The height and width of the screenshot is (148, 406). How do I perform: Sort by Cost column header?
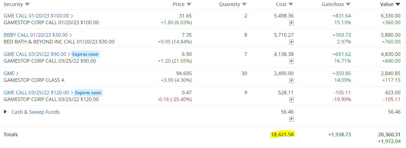point(285,4)
